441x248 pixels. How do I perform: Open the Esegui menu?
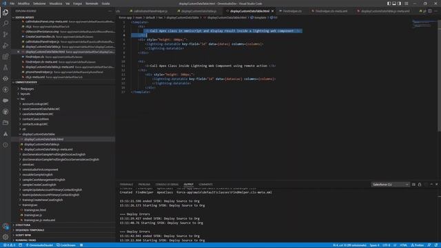pyautogui.click(x=78, y=3)
